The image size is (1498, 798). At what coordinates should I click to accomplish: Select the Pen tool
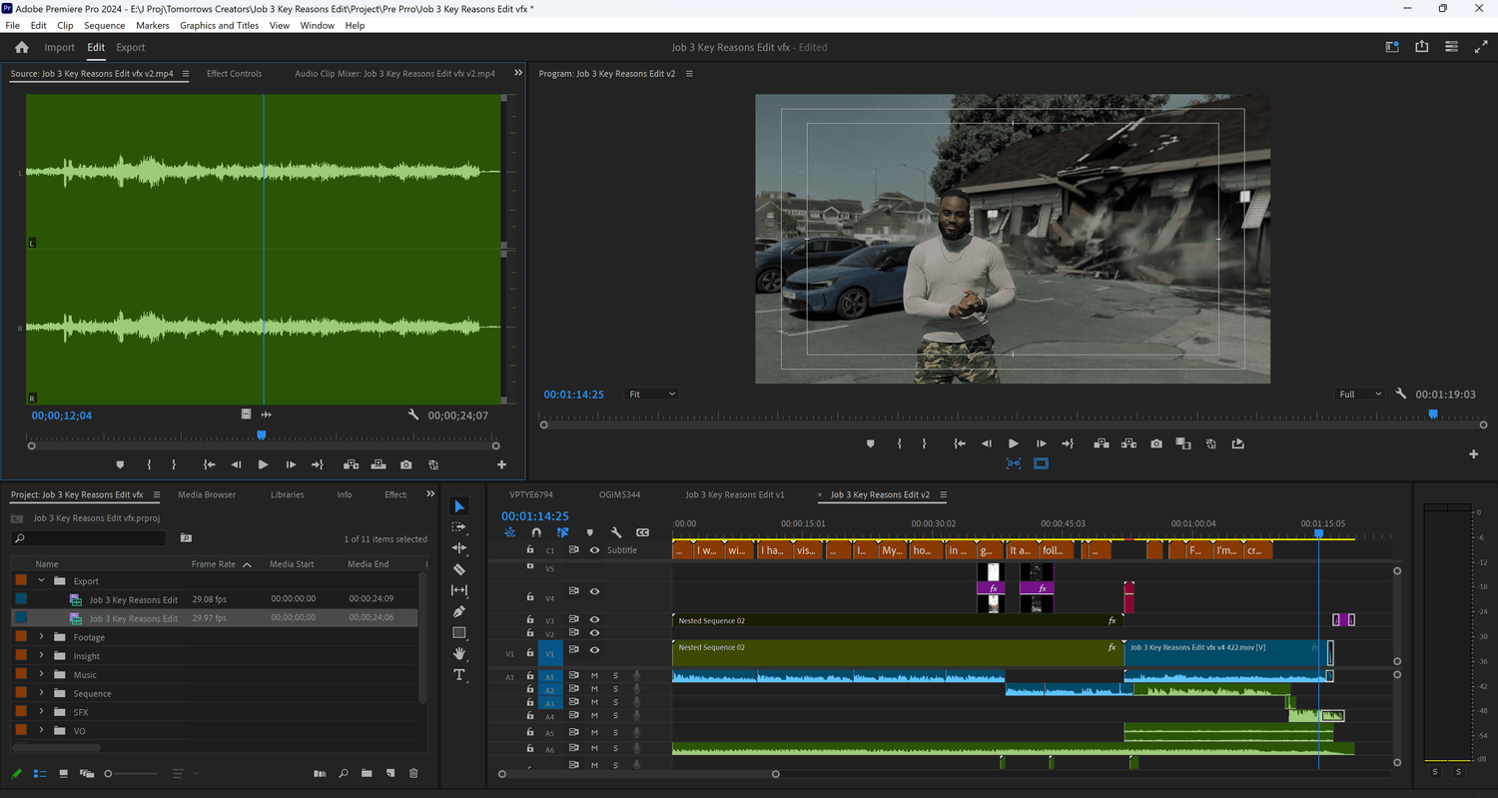(459, 611)
